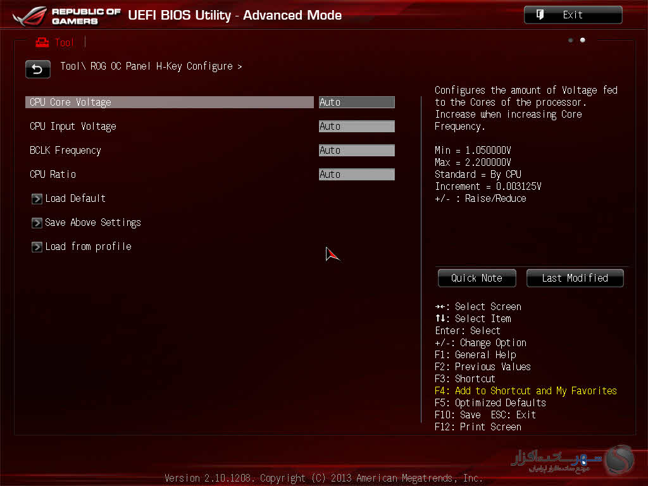The width and height of the screenshot is (648, 486).
Task: Select the CPU Ratio Auto value box
Action: [x=356, y=175]
